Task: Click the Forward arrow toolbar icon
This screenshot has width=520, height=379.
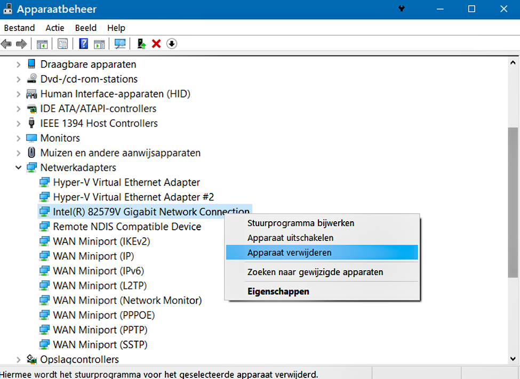Action: tap(21, 44)
